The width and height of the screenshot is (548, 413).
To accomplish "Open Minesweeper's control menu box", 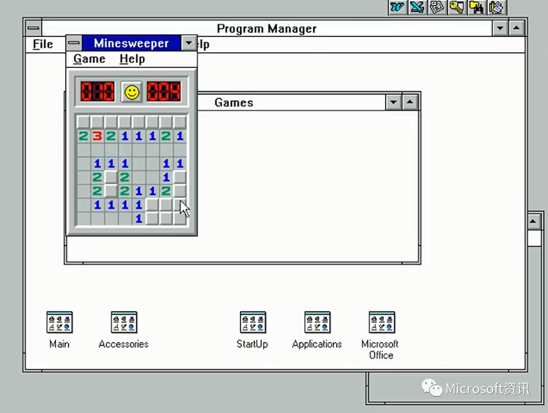I will pyautogui.click(x=74, y=43).
